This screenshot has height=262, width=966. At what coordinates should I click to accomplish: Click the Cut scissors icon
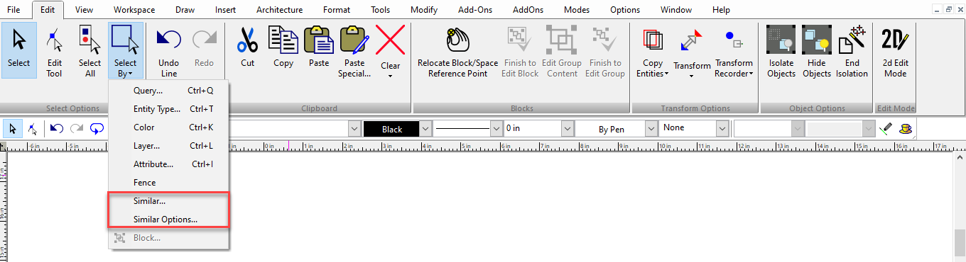tap(247, 40)
